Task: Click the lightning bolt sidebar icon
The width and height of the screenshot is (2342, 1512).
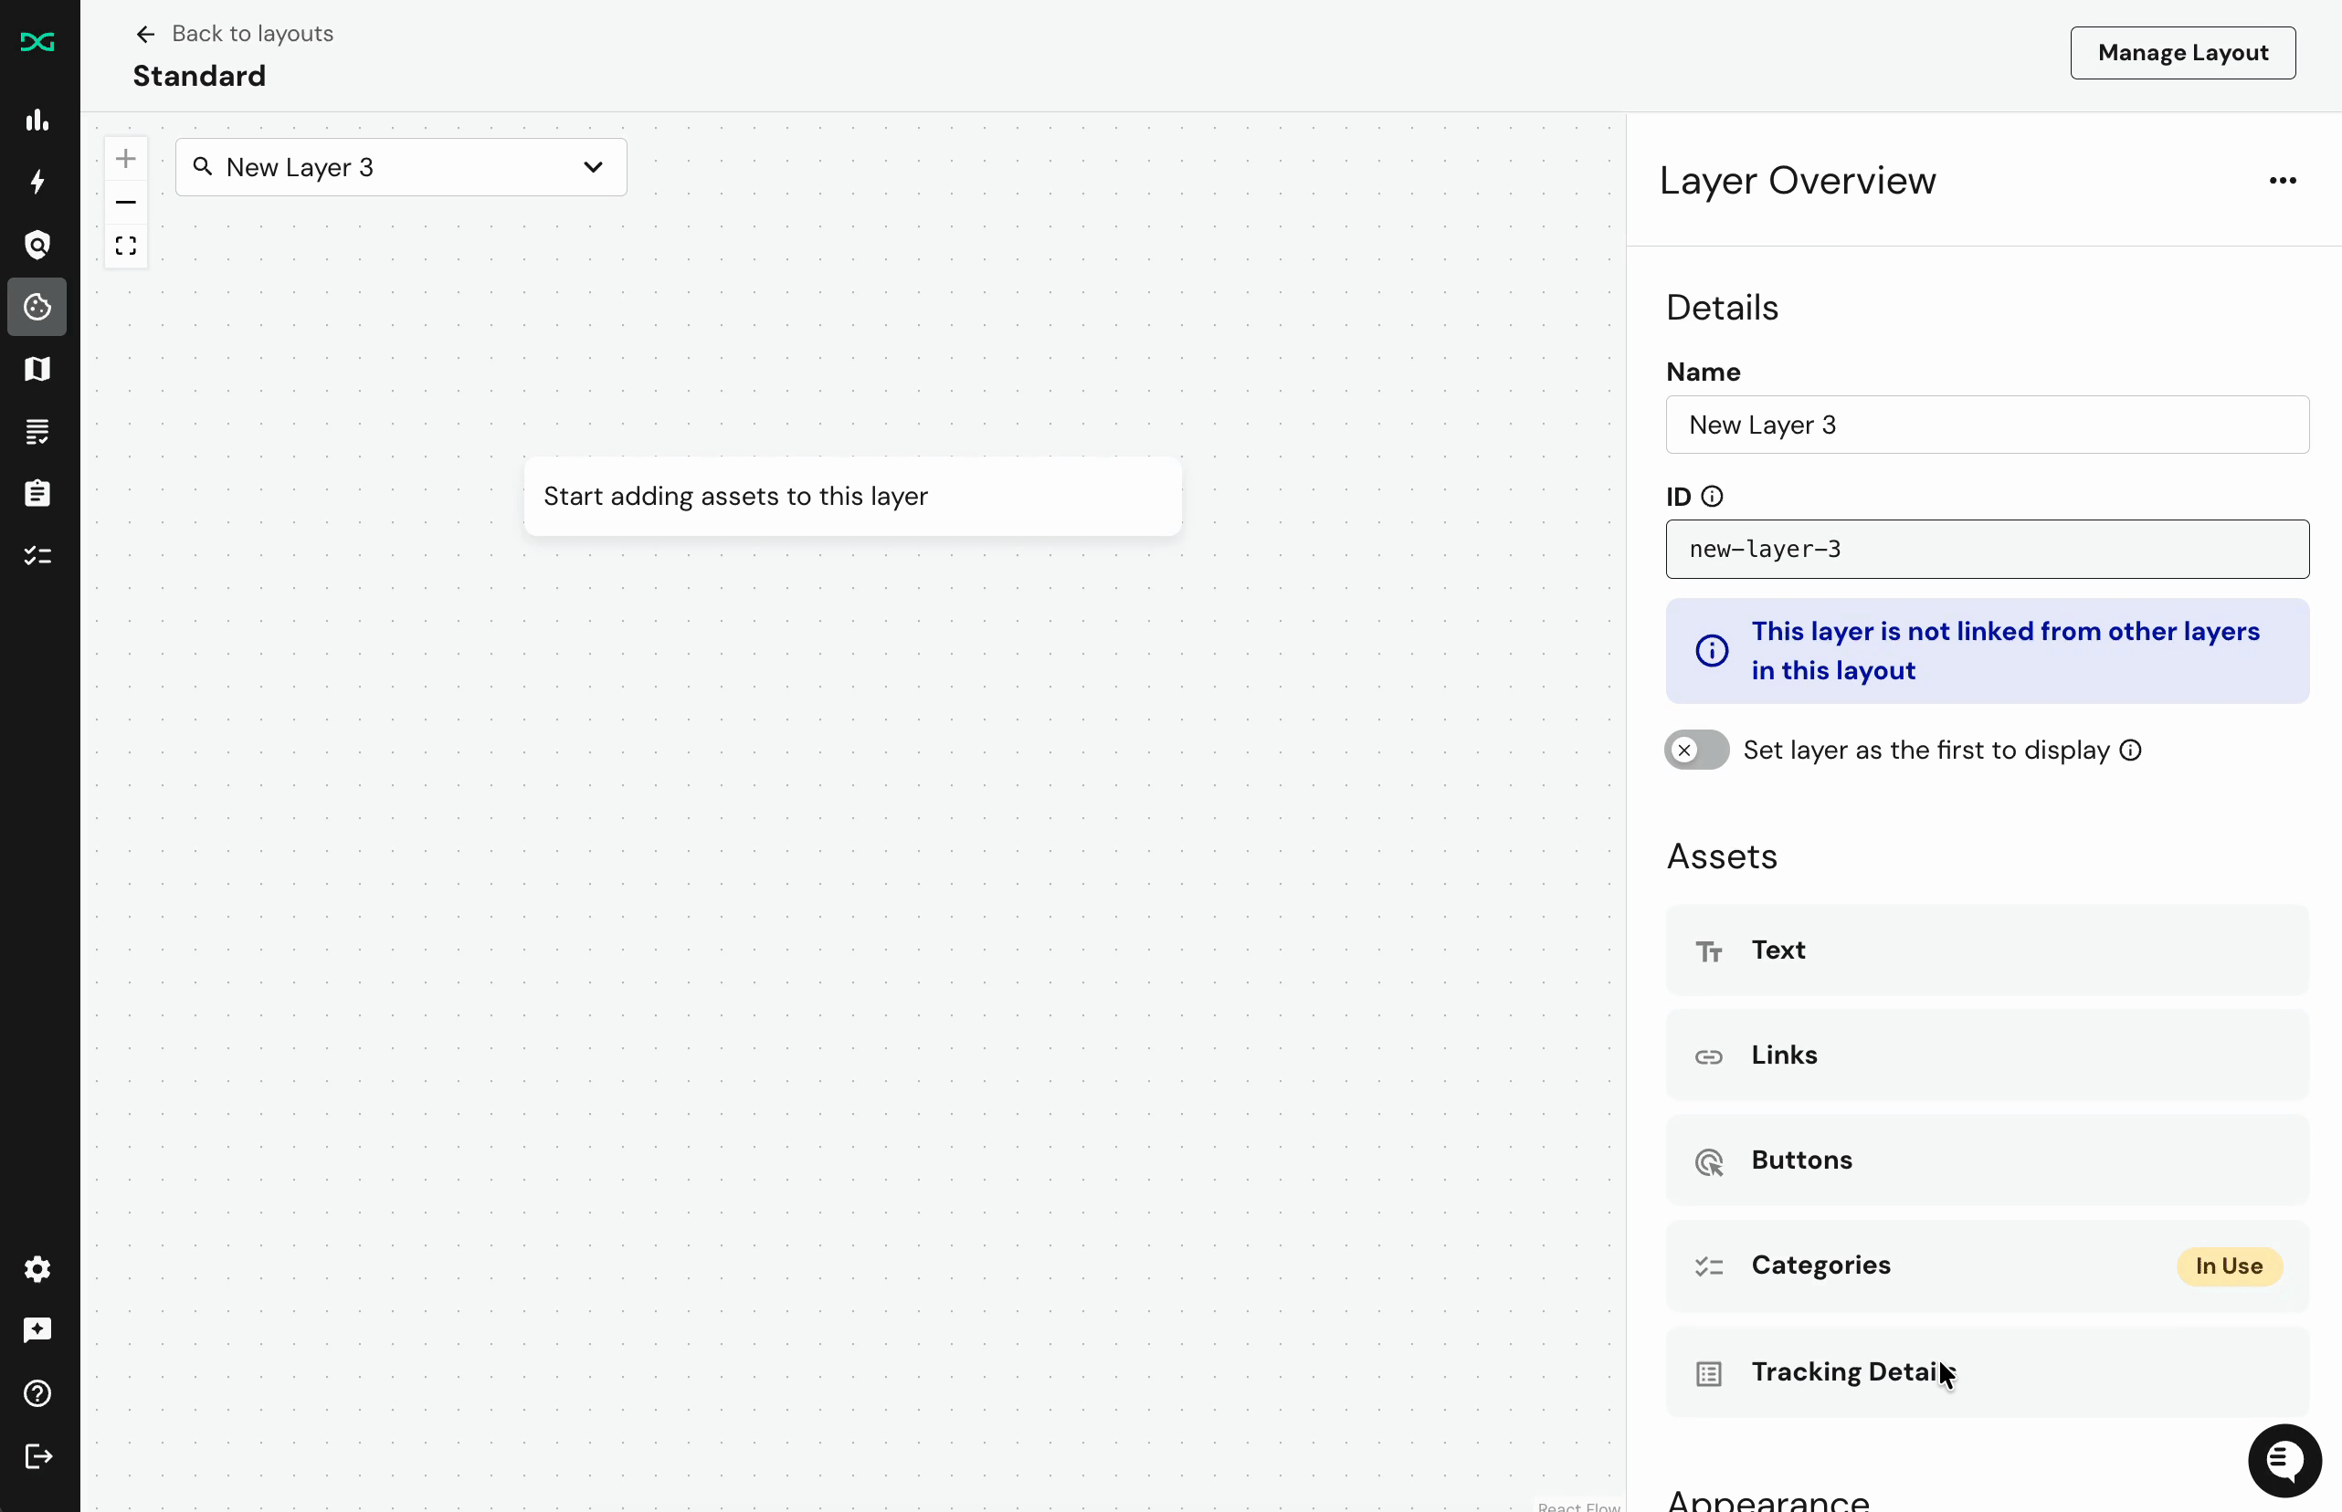Action: tap(37, 182)
